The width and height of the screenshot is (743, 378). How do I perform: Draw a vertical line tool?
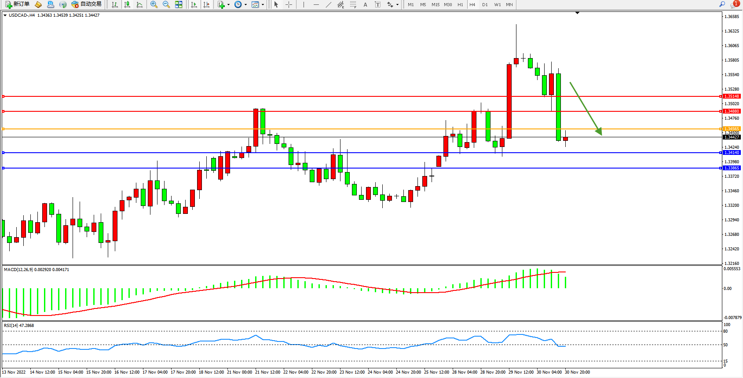coord(304,4)
